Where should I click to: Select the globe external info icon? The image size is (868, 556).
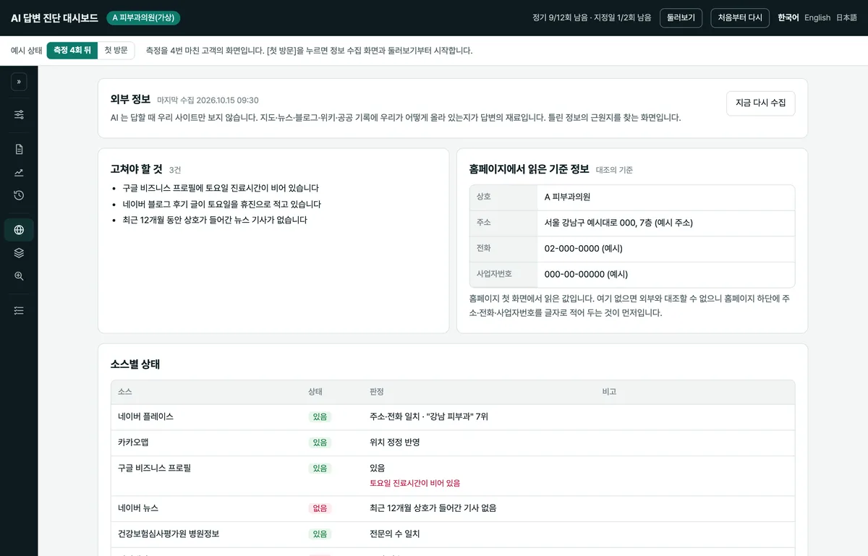click(x=19, y=230)
